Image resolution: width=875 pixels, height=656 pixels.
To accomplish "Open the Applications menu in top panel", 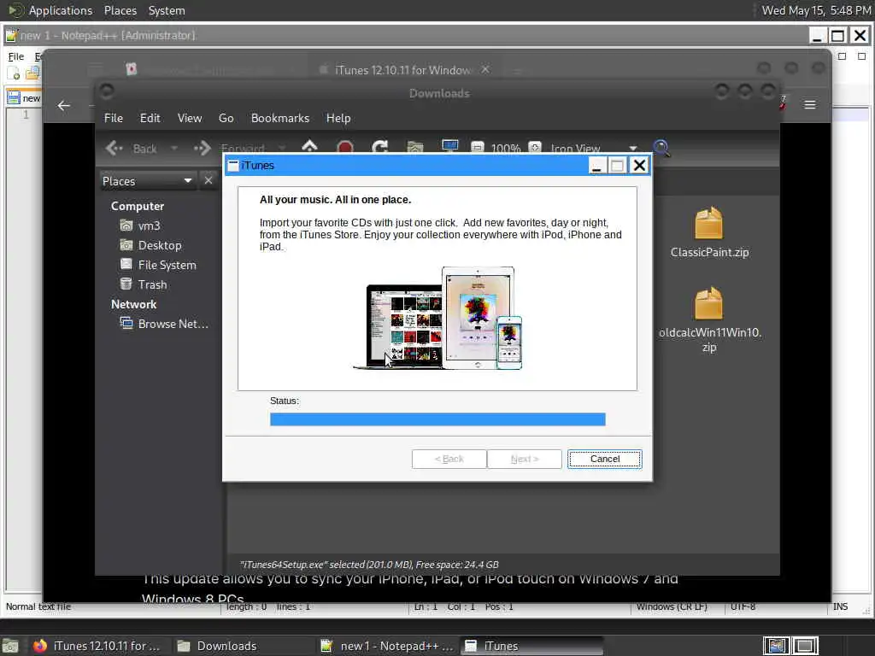I will click(61, 10).
